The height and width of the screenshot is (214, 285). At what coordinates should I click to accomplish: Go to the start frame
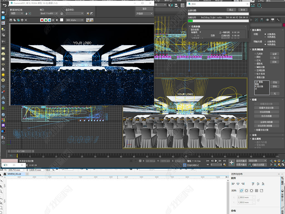pyautogui.click(x=208, y=161)
